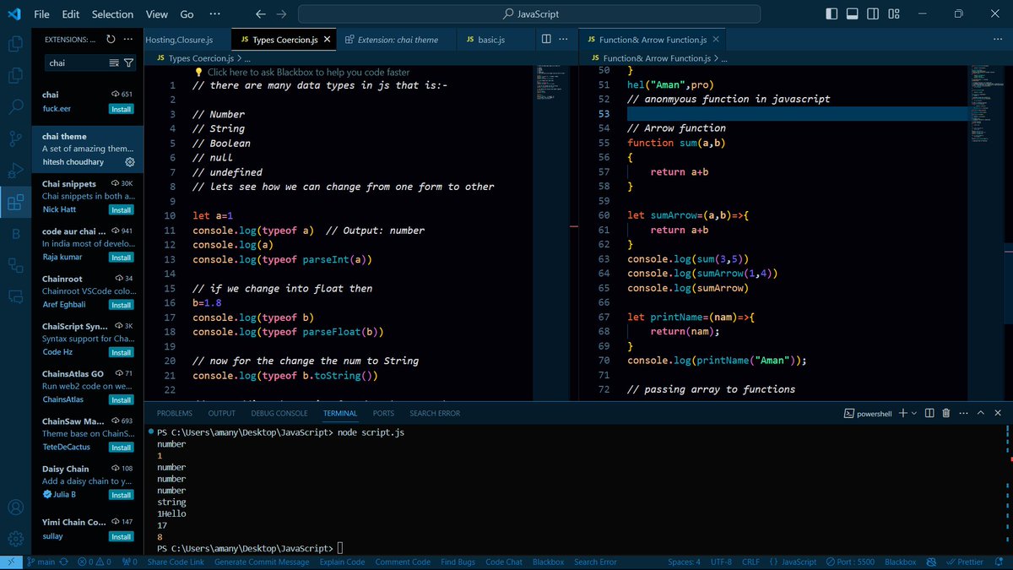
Task: Go back with the navigation arrow
Action: [261, 14]
